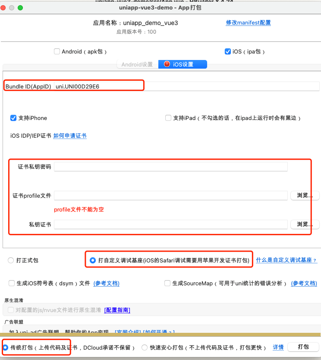Image resolution: width=321 pixels, height=360 pixels.
Task: Select 打自定义调试基座 radio option
Action: [93, 260]
